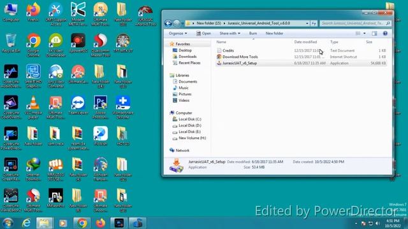Open Internet Explorer from the taskbar
The width and height of the screenshot is (408, 229).
click(x=26, y=223)
